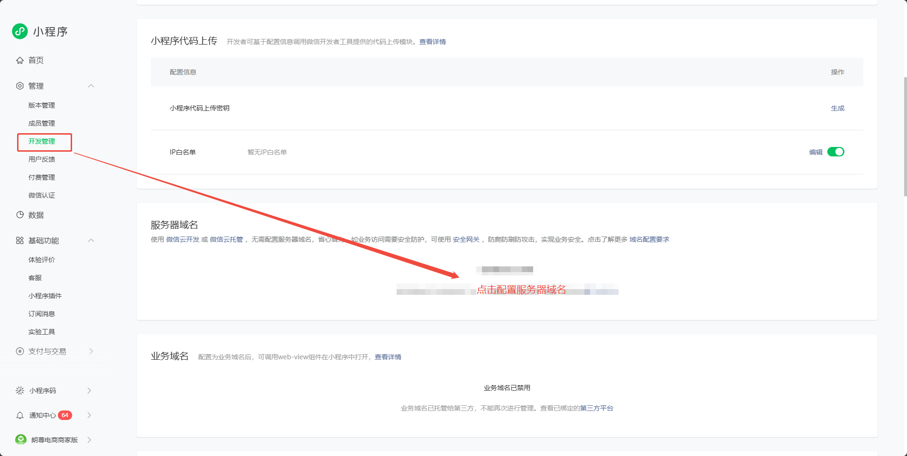
Task: Collapse the 管理 menu section
Action: click(x=91, y=86)
